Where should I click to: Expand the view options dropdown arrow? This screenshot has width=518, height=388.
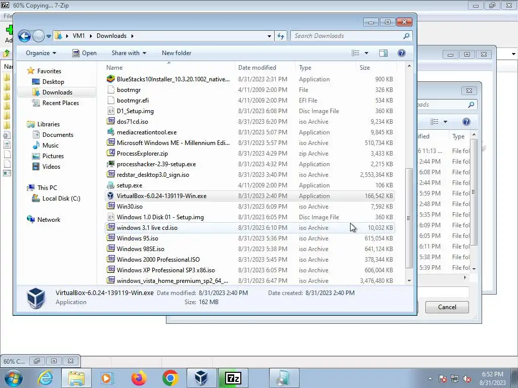click(366, 53)
